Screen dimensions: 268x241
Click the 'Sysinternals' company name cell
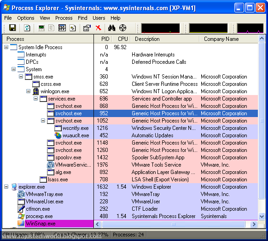[x=214, y=216]
